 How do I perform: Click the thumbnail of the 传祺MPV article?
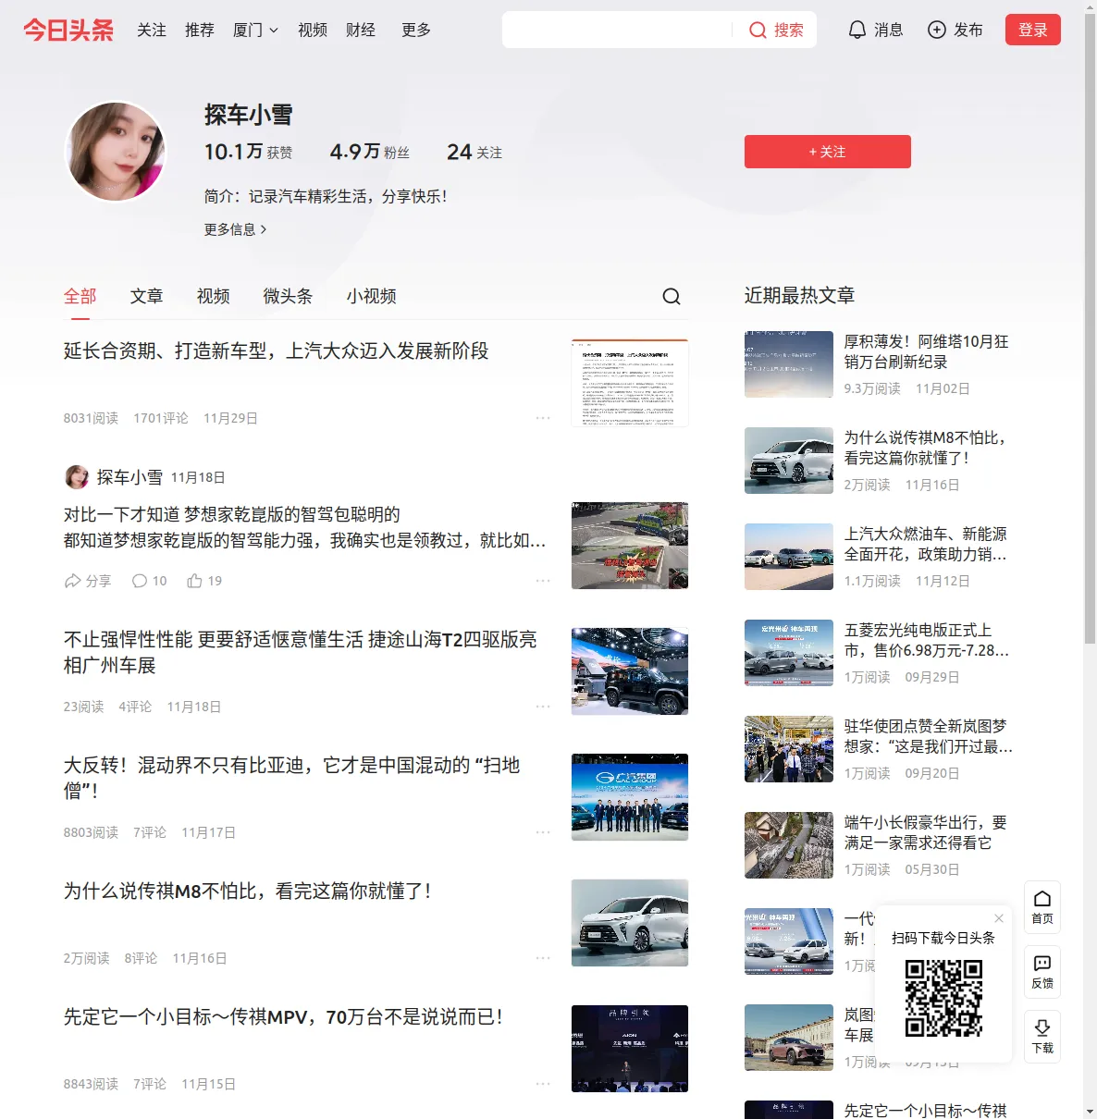click(x=630, y=1049)
